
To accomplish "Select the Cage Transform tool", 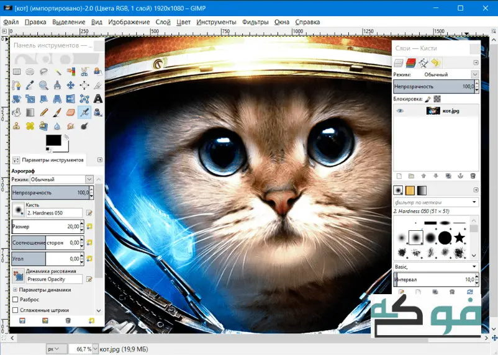I will pyautogui.click(x=84, y=99).
